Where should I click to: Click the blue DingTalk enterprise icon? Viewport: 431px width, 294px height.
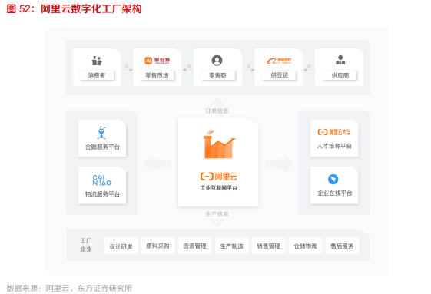pyautogui.click(x=333, y=179)
